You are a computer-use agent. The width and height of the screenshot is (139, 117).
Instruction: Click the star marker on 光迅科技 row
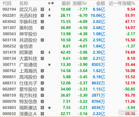click(x=49, y=16)
